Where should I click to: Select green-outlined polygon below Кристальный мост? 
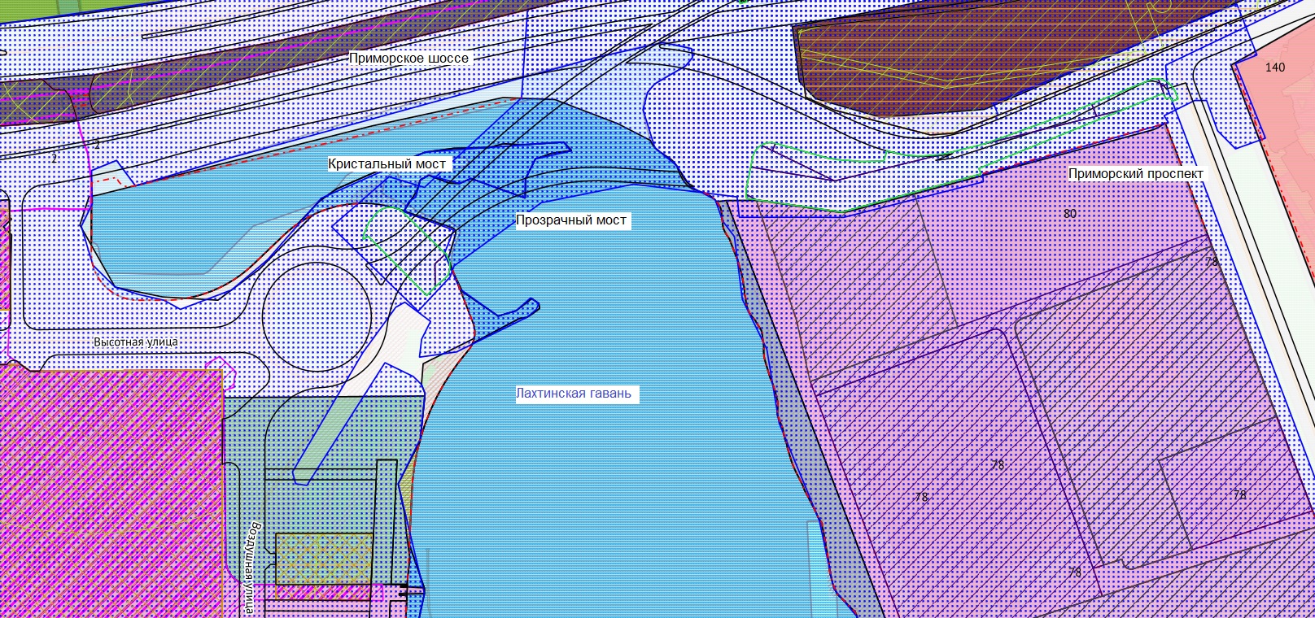407,248
